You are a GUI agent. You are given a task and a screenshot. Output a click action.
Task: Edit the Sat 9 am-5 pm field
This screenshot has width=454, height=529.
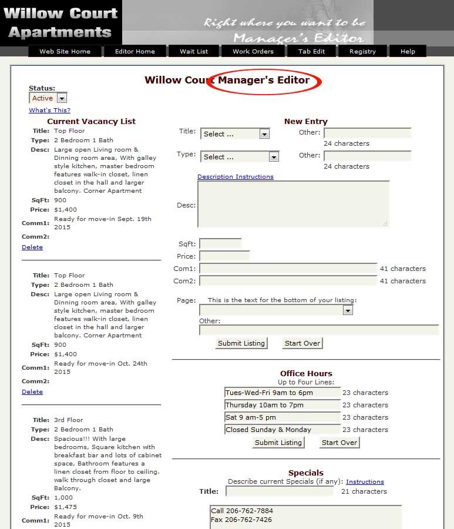pos(283,417)
